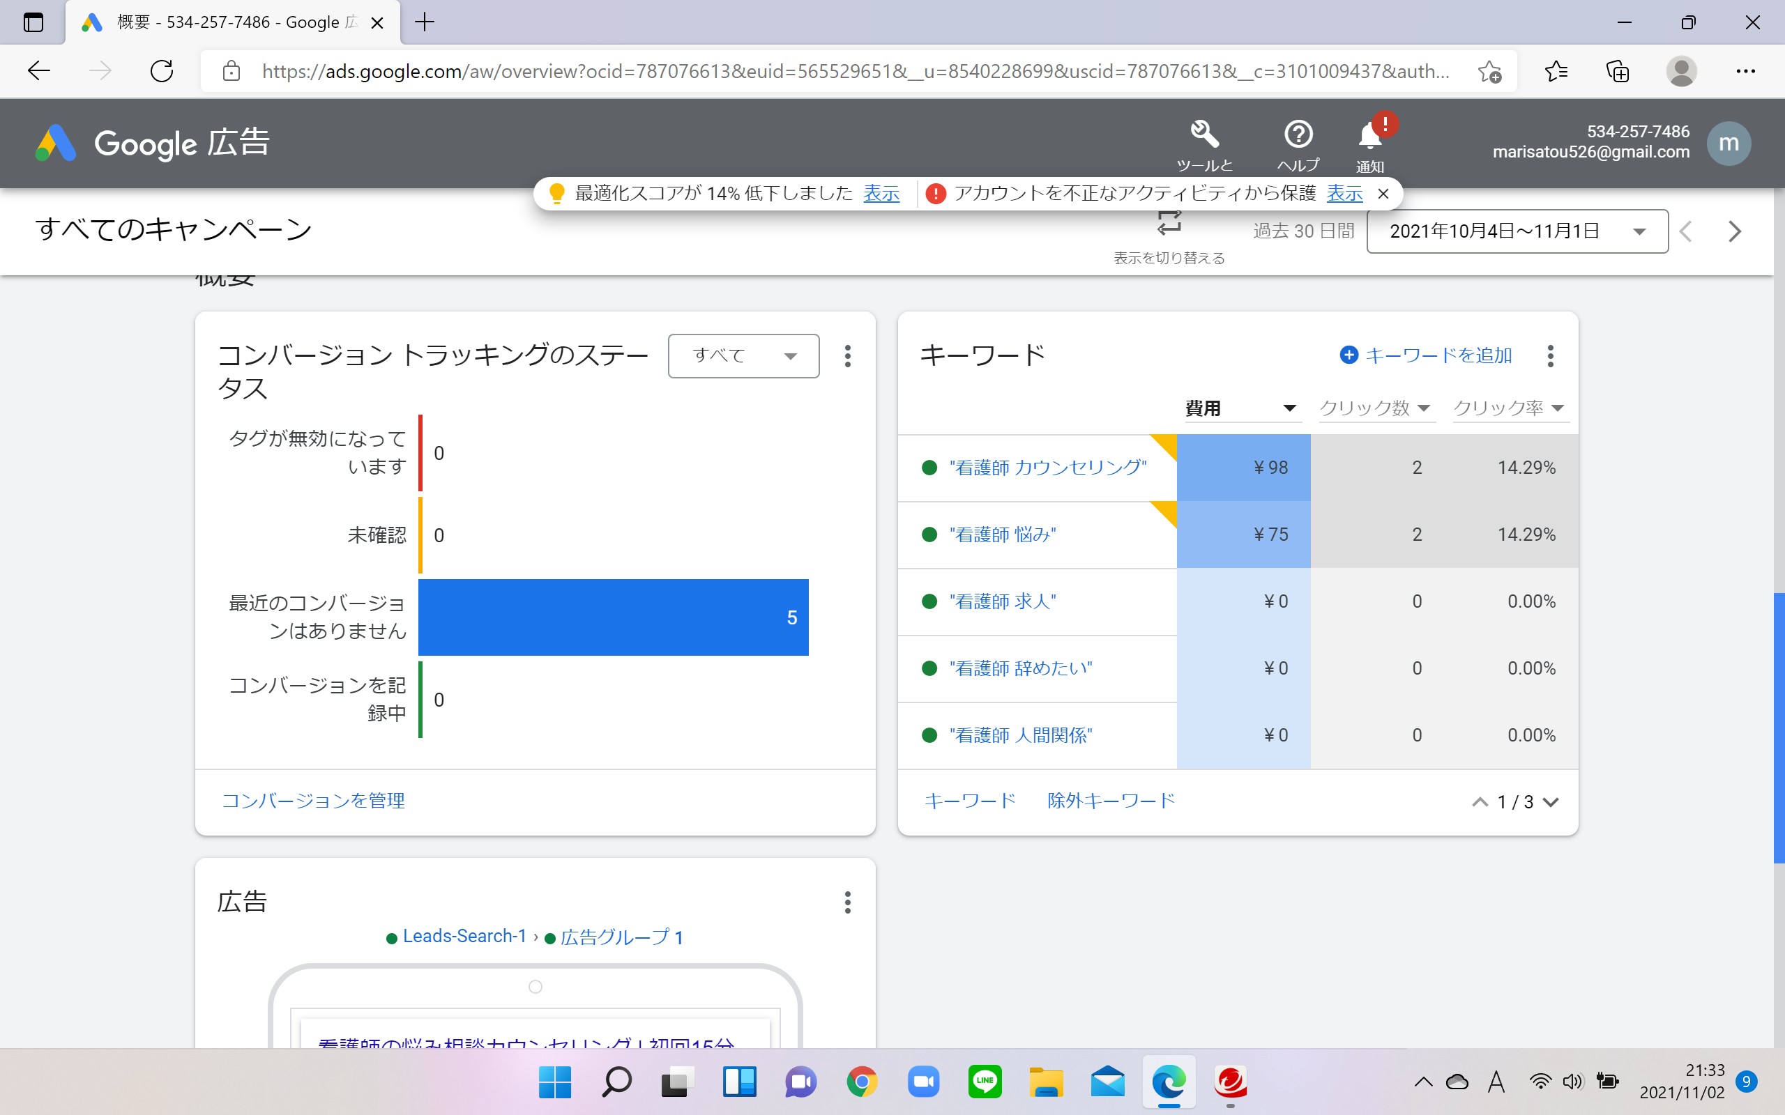Open Widgets from the taskbar
Viewport: 1785px width, 1115px height.
739,1082
